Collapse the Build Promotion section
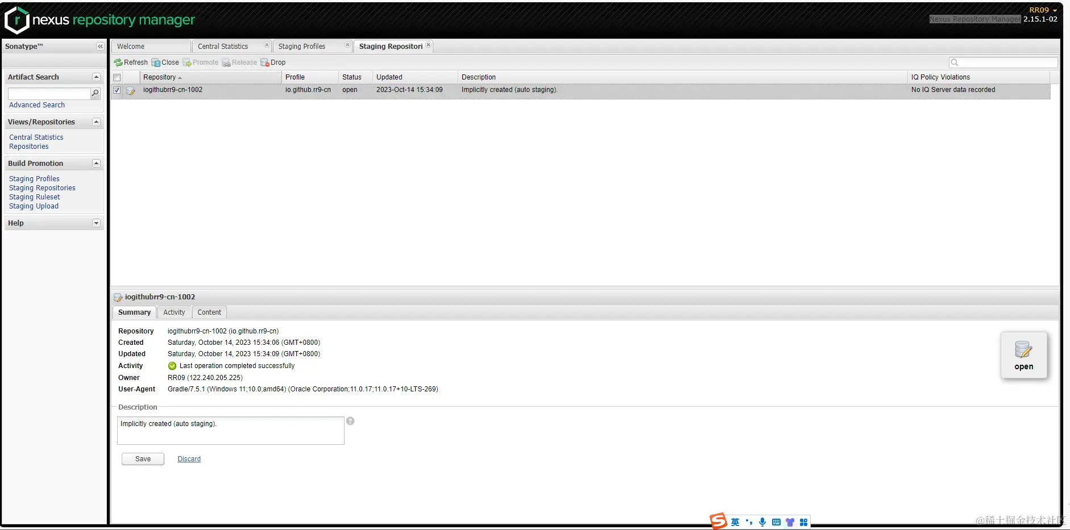This screenshot has width=1070, height=530. click(x=96, y=164)
